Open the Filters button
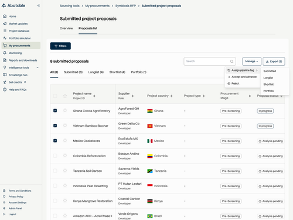Screen dimensions: 293x220 60,46
